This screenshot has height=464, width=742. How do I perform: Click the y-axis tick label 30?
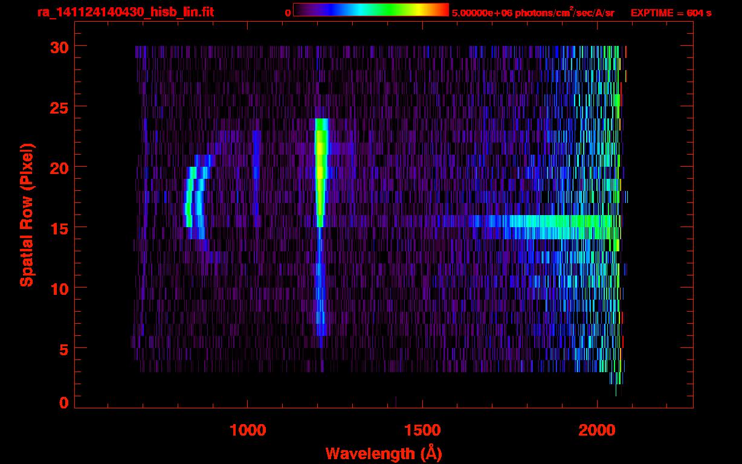[58, 47]
